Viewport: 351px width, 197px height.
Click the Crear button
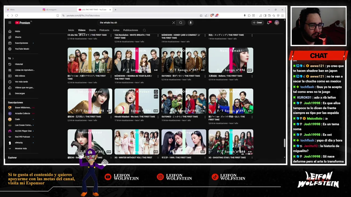tap(257, 23)
